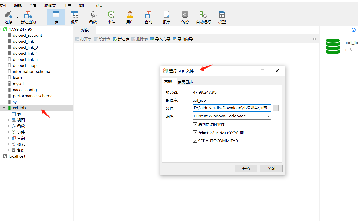Click the info icon in the right panel
358x221 pixels.
coord(354,30)
